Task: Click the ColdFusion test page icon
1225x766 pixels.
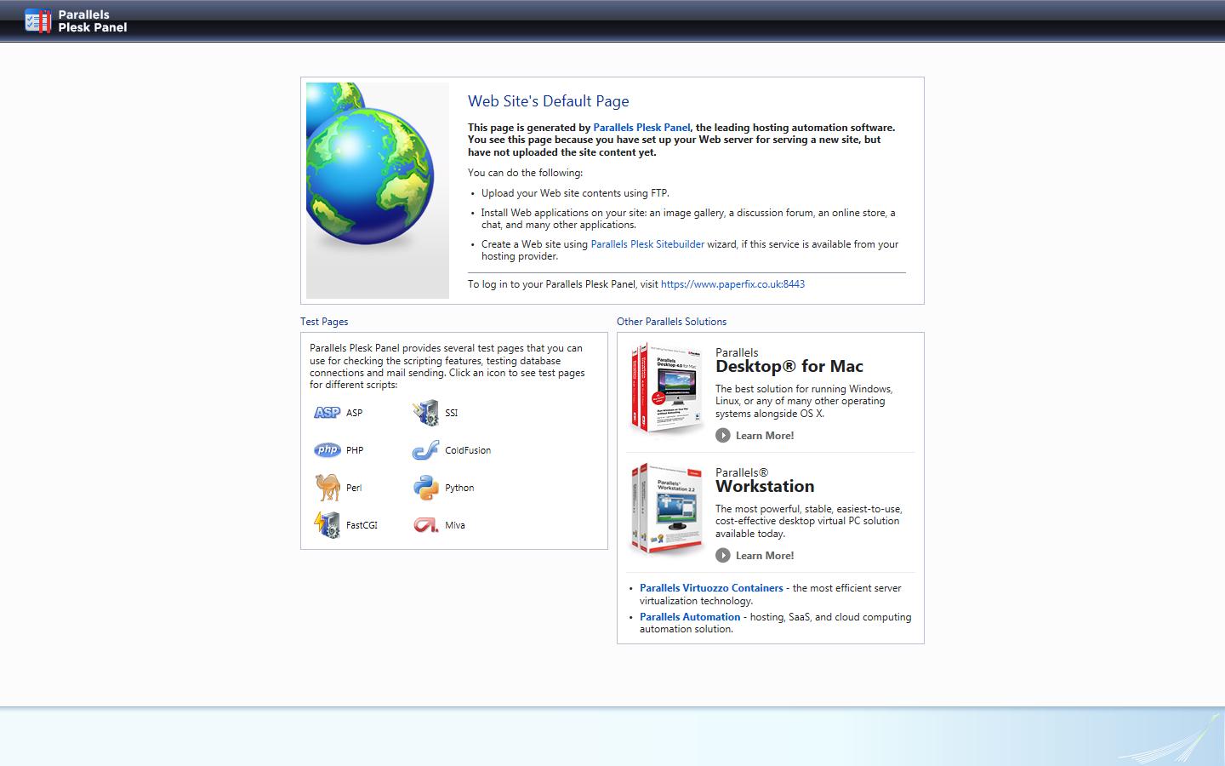Action: pos(425,450)
